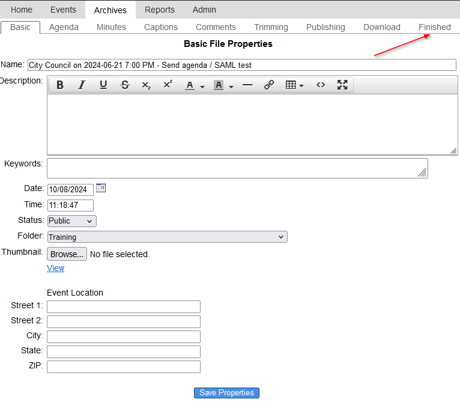The height and width of the screenshot is (408, 460).
Task: Open the calendar date picker icon
Action: (101, 188)
